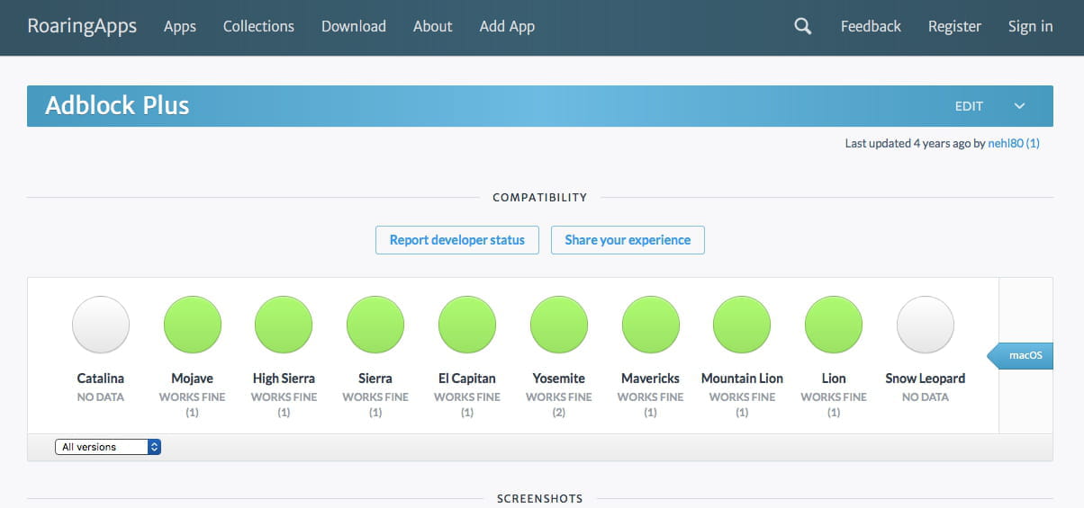
Task: Click Share your experience button
Action: tap(628, 240)
